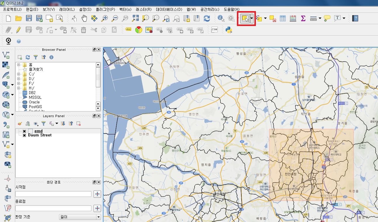Select features by rectangle tool
This screenshot has height=222, width=378.
point(245,18)
